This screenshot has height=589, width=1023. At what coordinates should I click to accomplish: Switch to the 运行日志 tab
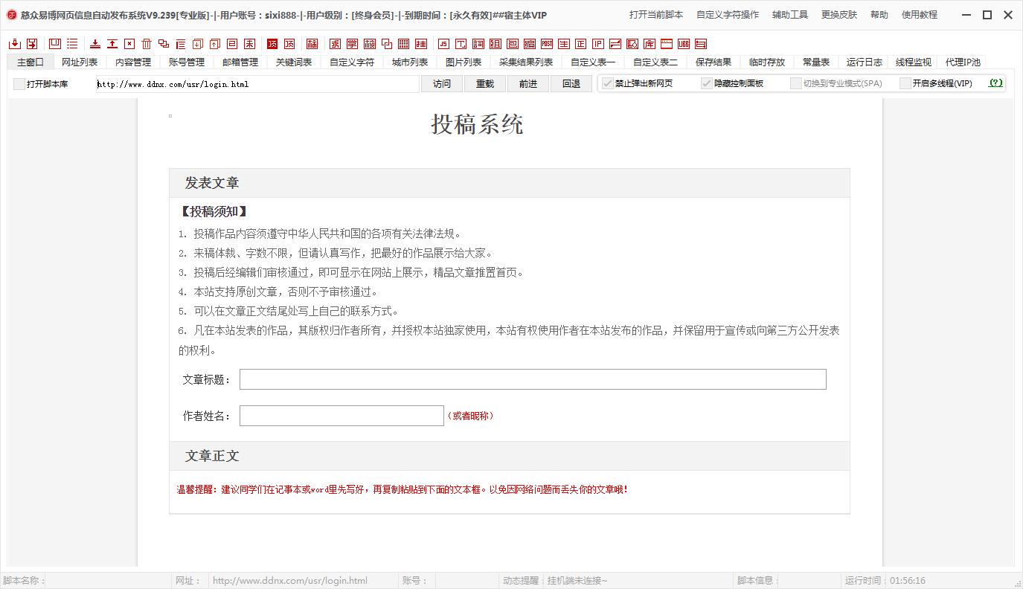pyautogui.click(x=865, y=62)
